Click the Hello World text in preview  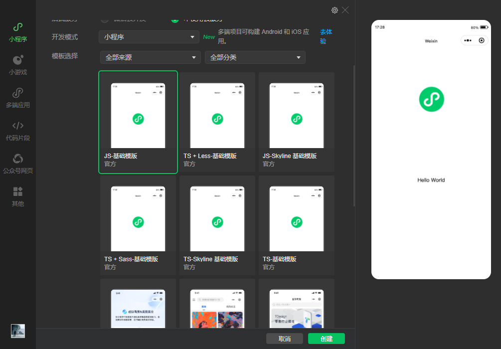[x=431, y=180]
